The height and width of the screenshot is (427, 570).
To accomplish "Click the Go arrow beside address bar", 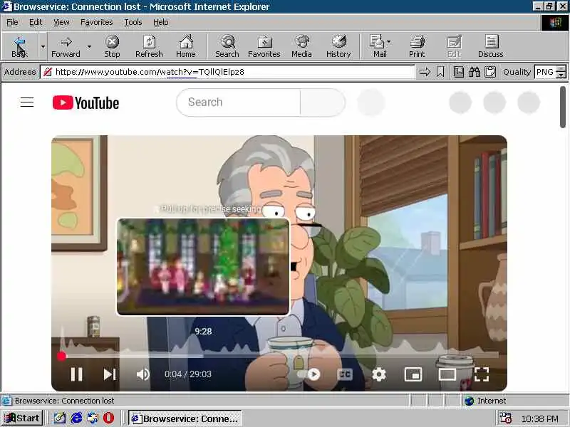I will click(x=425, y=72).
